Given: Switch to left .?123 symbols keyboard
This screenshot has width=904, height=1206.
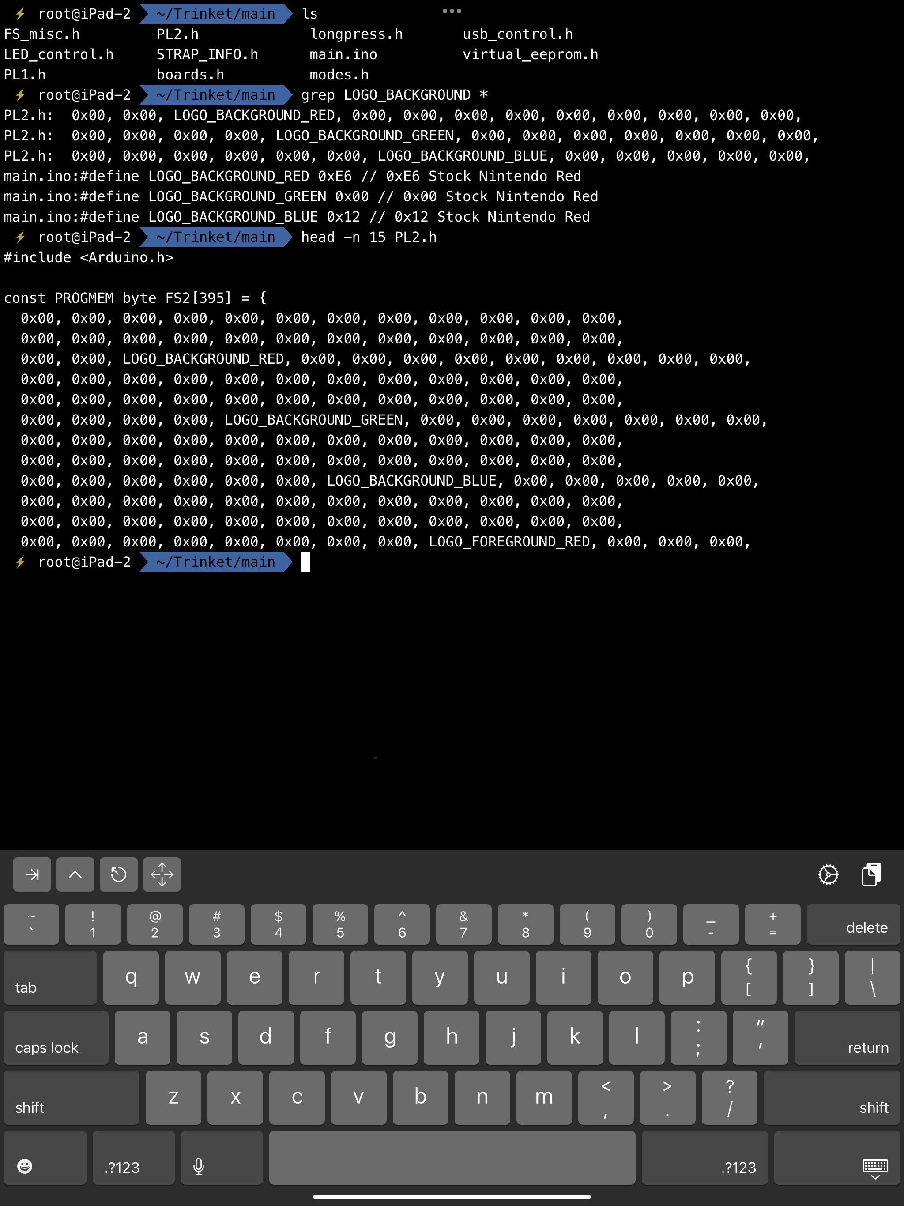Looking at the screenshot, I should (x=134, y=1158).
